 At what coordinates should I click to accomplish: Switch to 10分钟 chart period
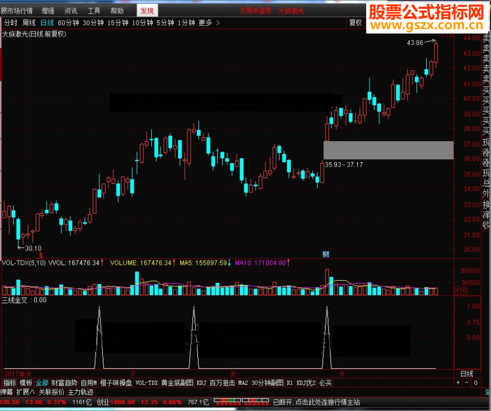coord(142,23)
